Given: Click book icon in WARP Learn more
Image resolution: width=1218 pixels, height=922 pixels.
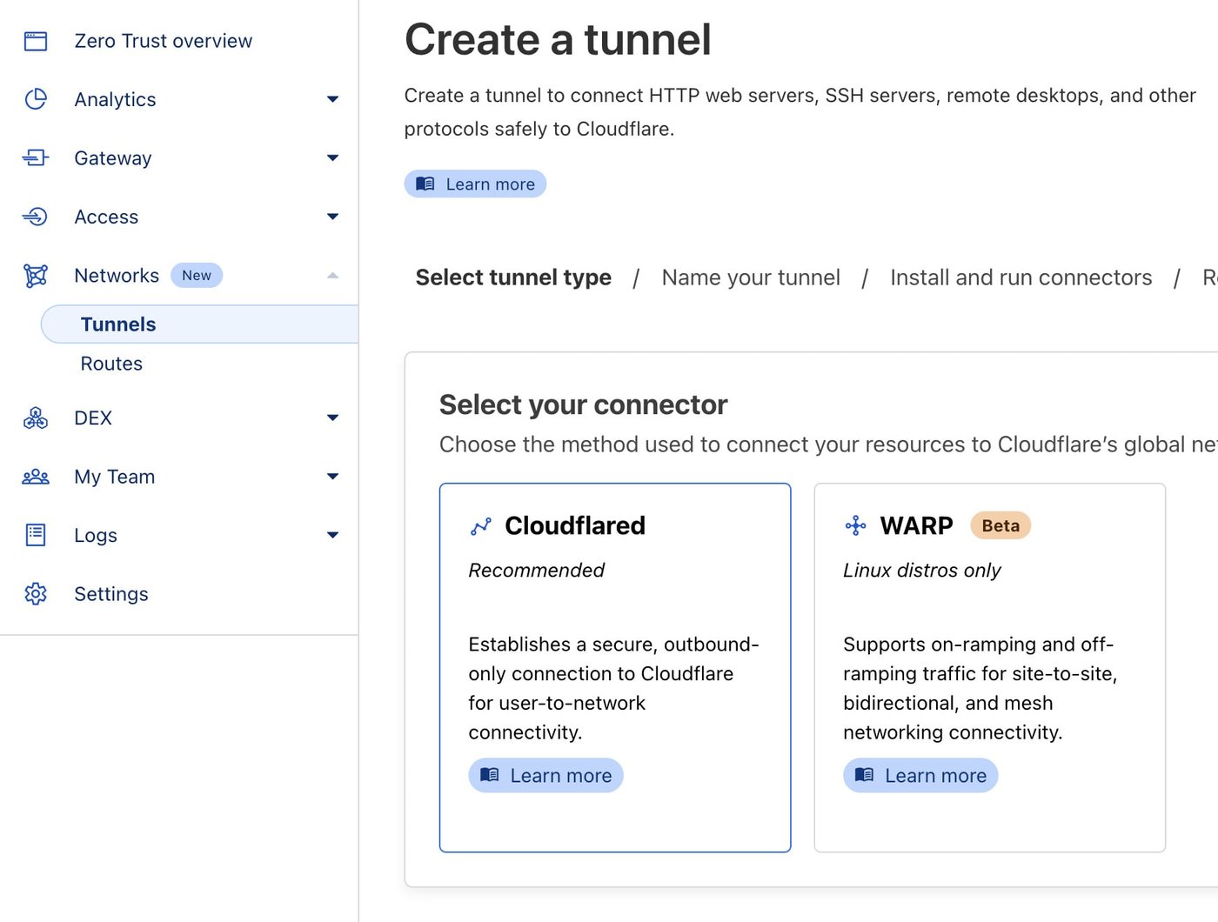Looking at the screenshot, I should [x=864, y=774].
